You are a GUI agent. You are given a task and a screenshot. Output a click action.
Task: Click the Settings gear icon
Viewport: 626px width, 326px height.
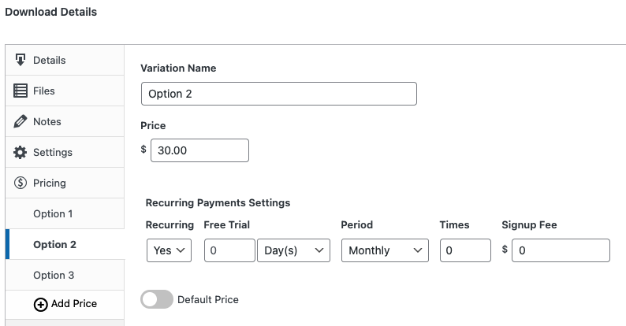(20, 152)
